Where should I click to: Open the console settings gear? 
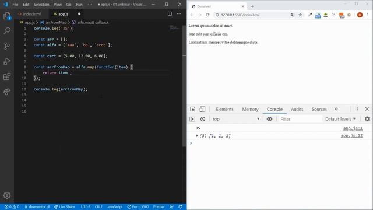367,119
